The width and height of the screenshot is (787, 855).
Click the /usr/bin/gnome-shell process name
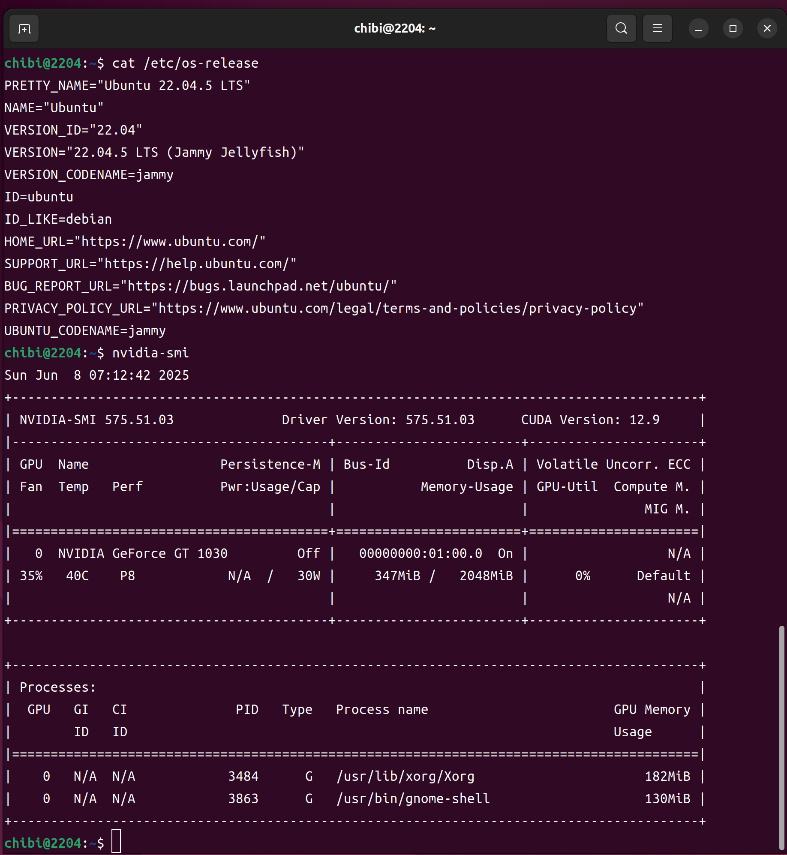click(413, 799)
